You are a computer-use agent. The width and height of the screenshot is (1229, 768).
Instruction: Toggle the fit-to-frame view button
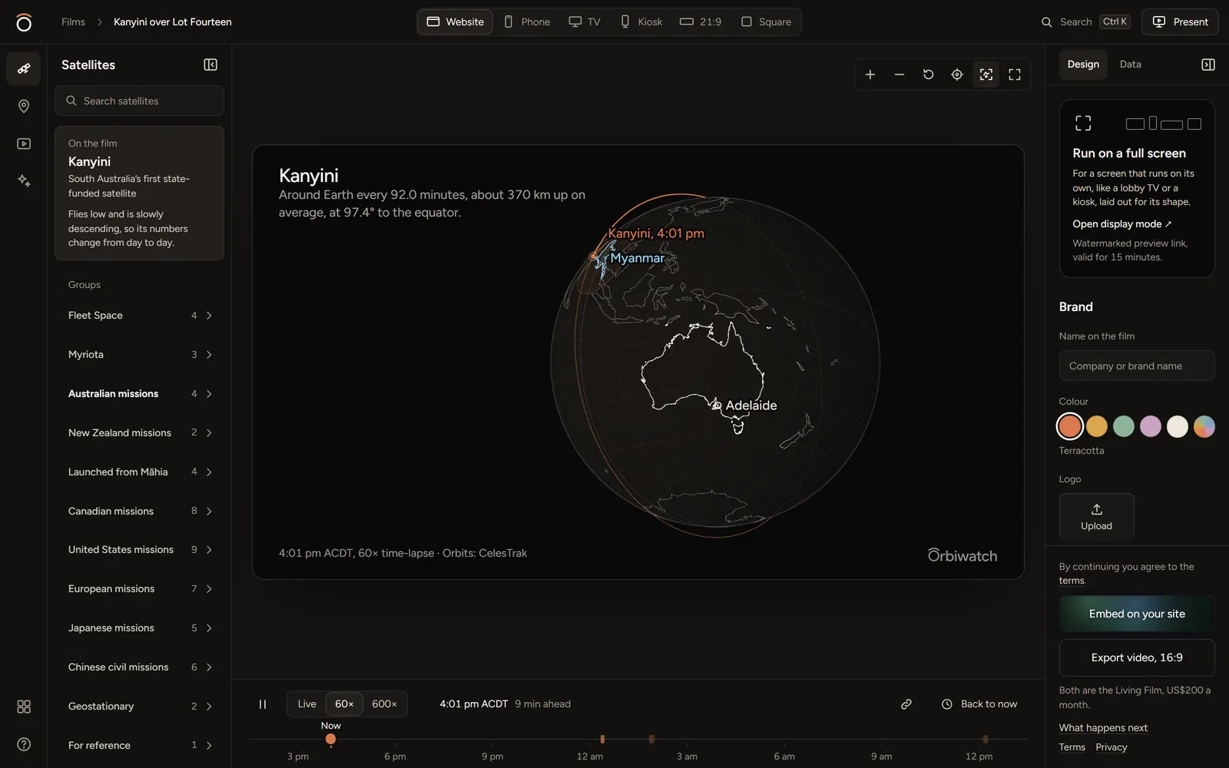(x=986, y=74)
